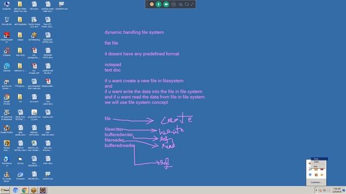Screen dimensions: 346x194
Task: Click the blue globe icon in tray overflow
Action: tap(310, 175)
